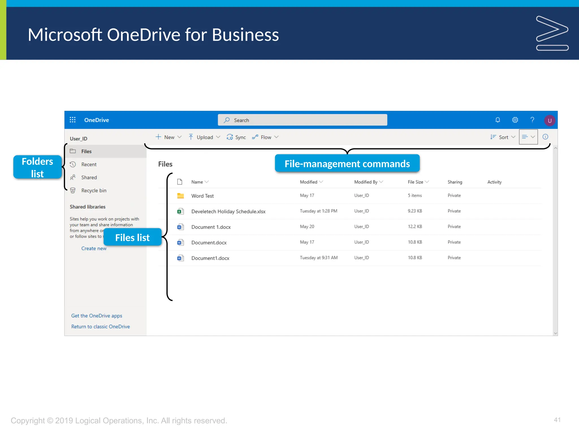Click the Word icon for Document1.docx
This screenshot has height=434, width=579.
180,258
